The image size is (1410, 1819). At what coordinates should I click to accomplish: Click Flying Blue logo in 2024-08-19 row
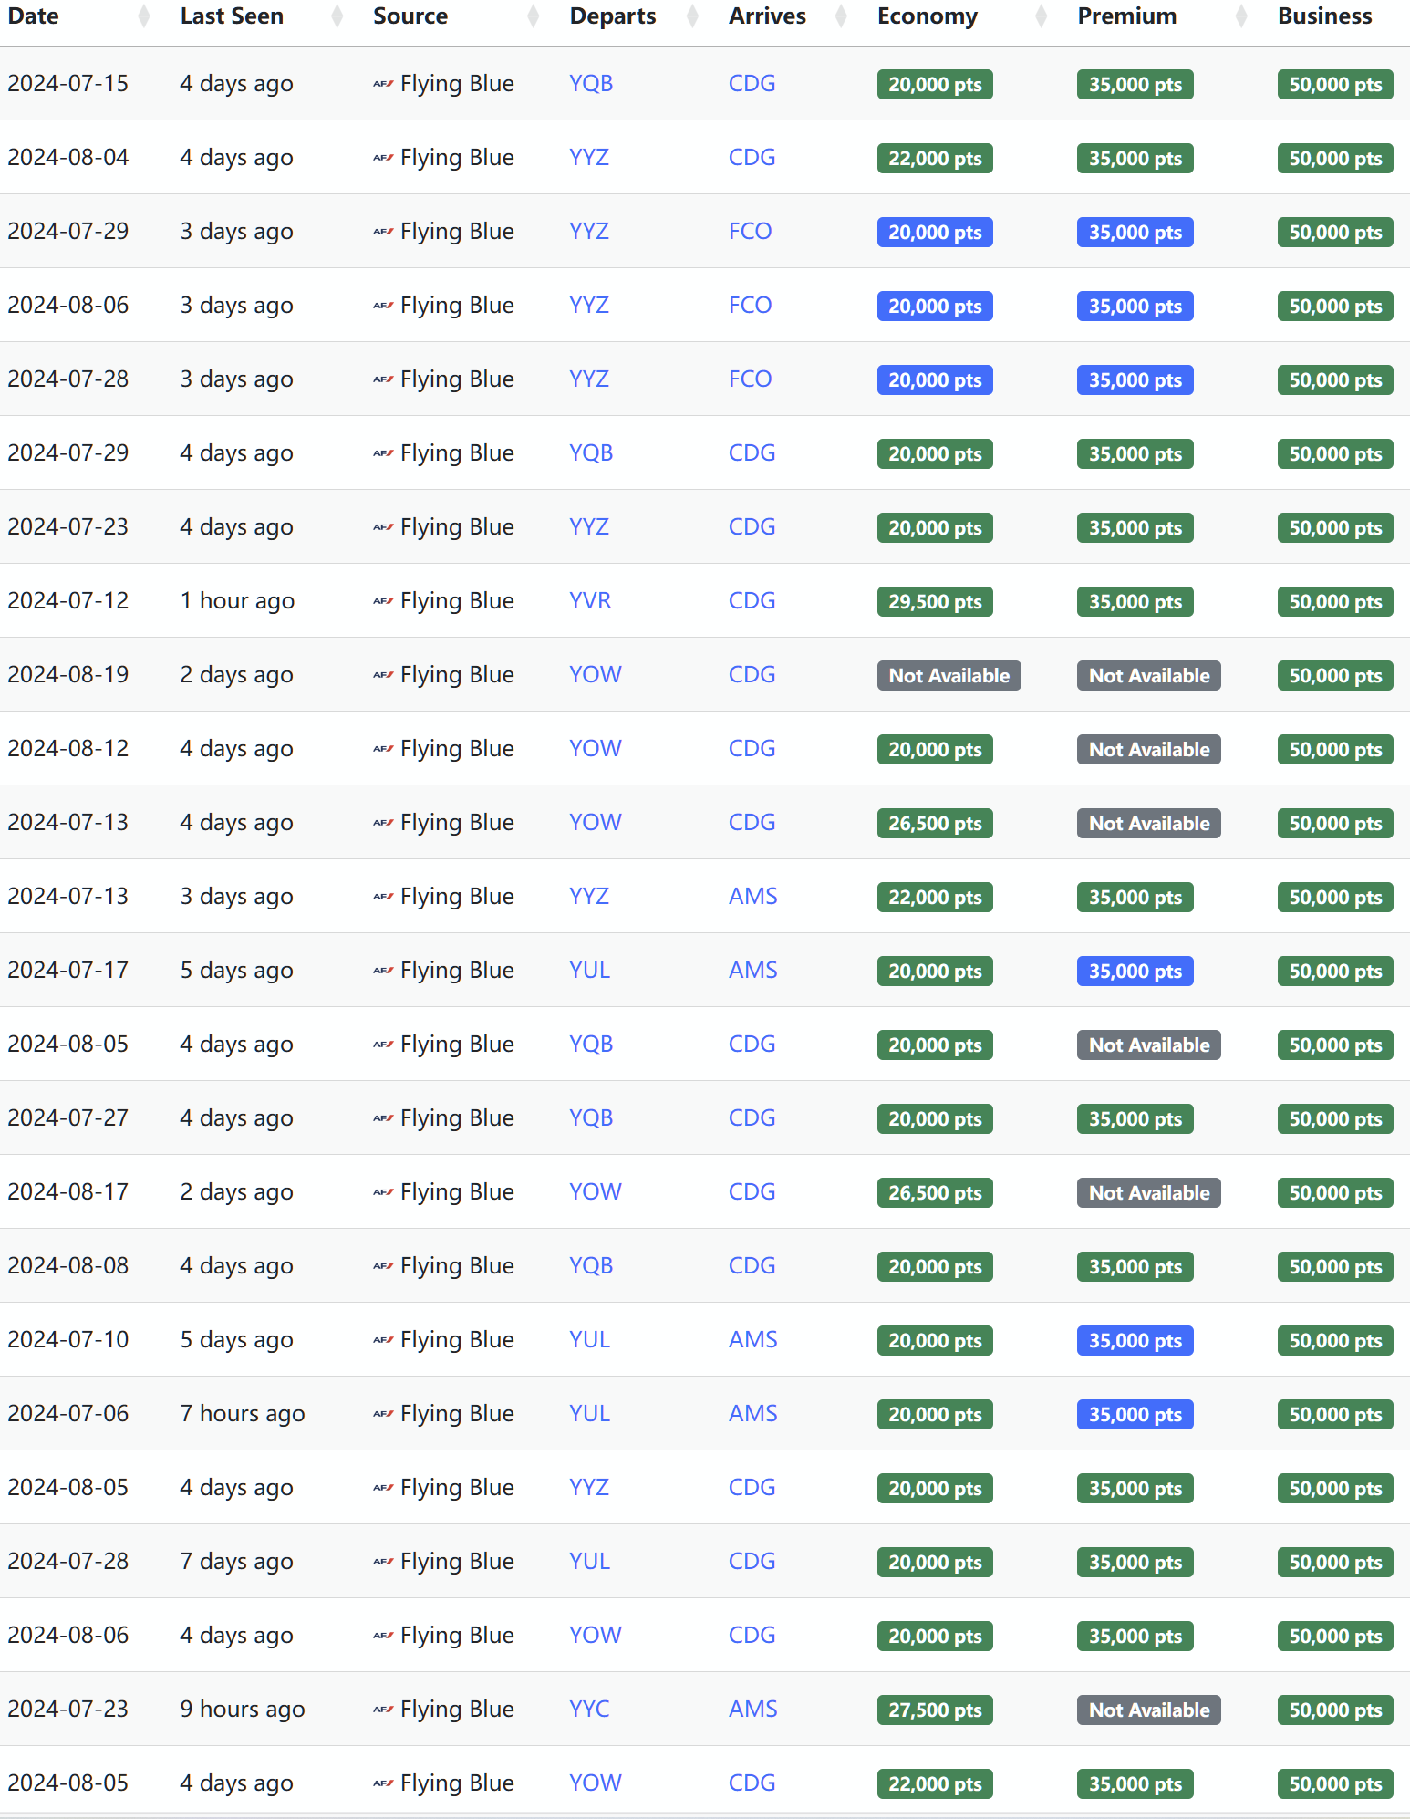pyautogui.click(x=383, y=675)
